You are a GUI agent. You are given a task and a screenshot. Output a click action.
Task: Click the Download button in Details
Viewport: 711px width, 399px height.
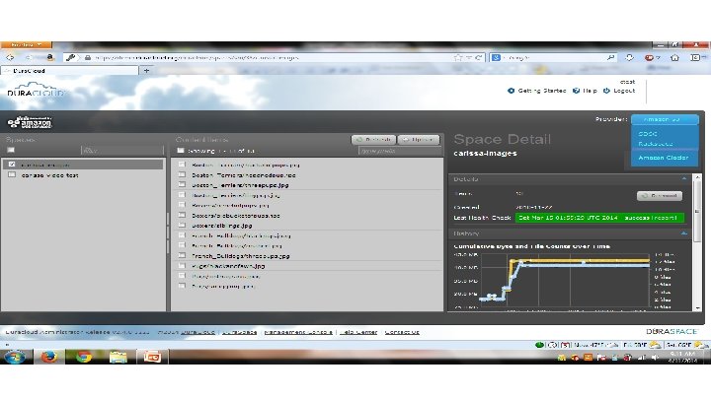[x=660, y=196]
